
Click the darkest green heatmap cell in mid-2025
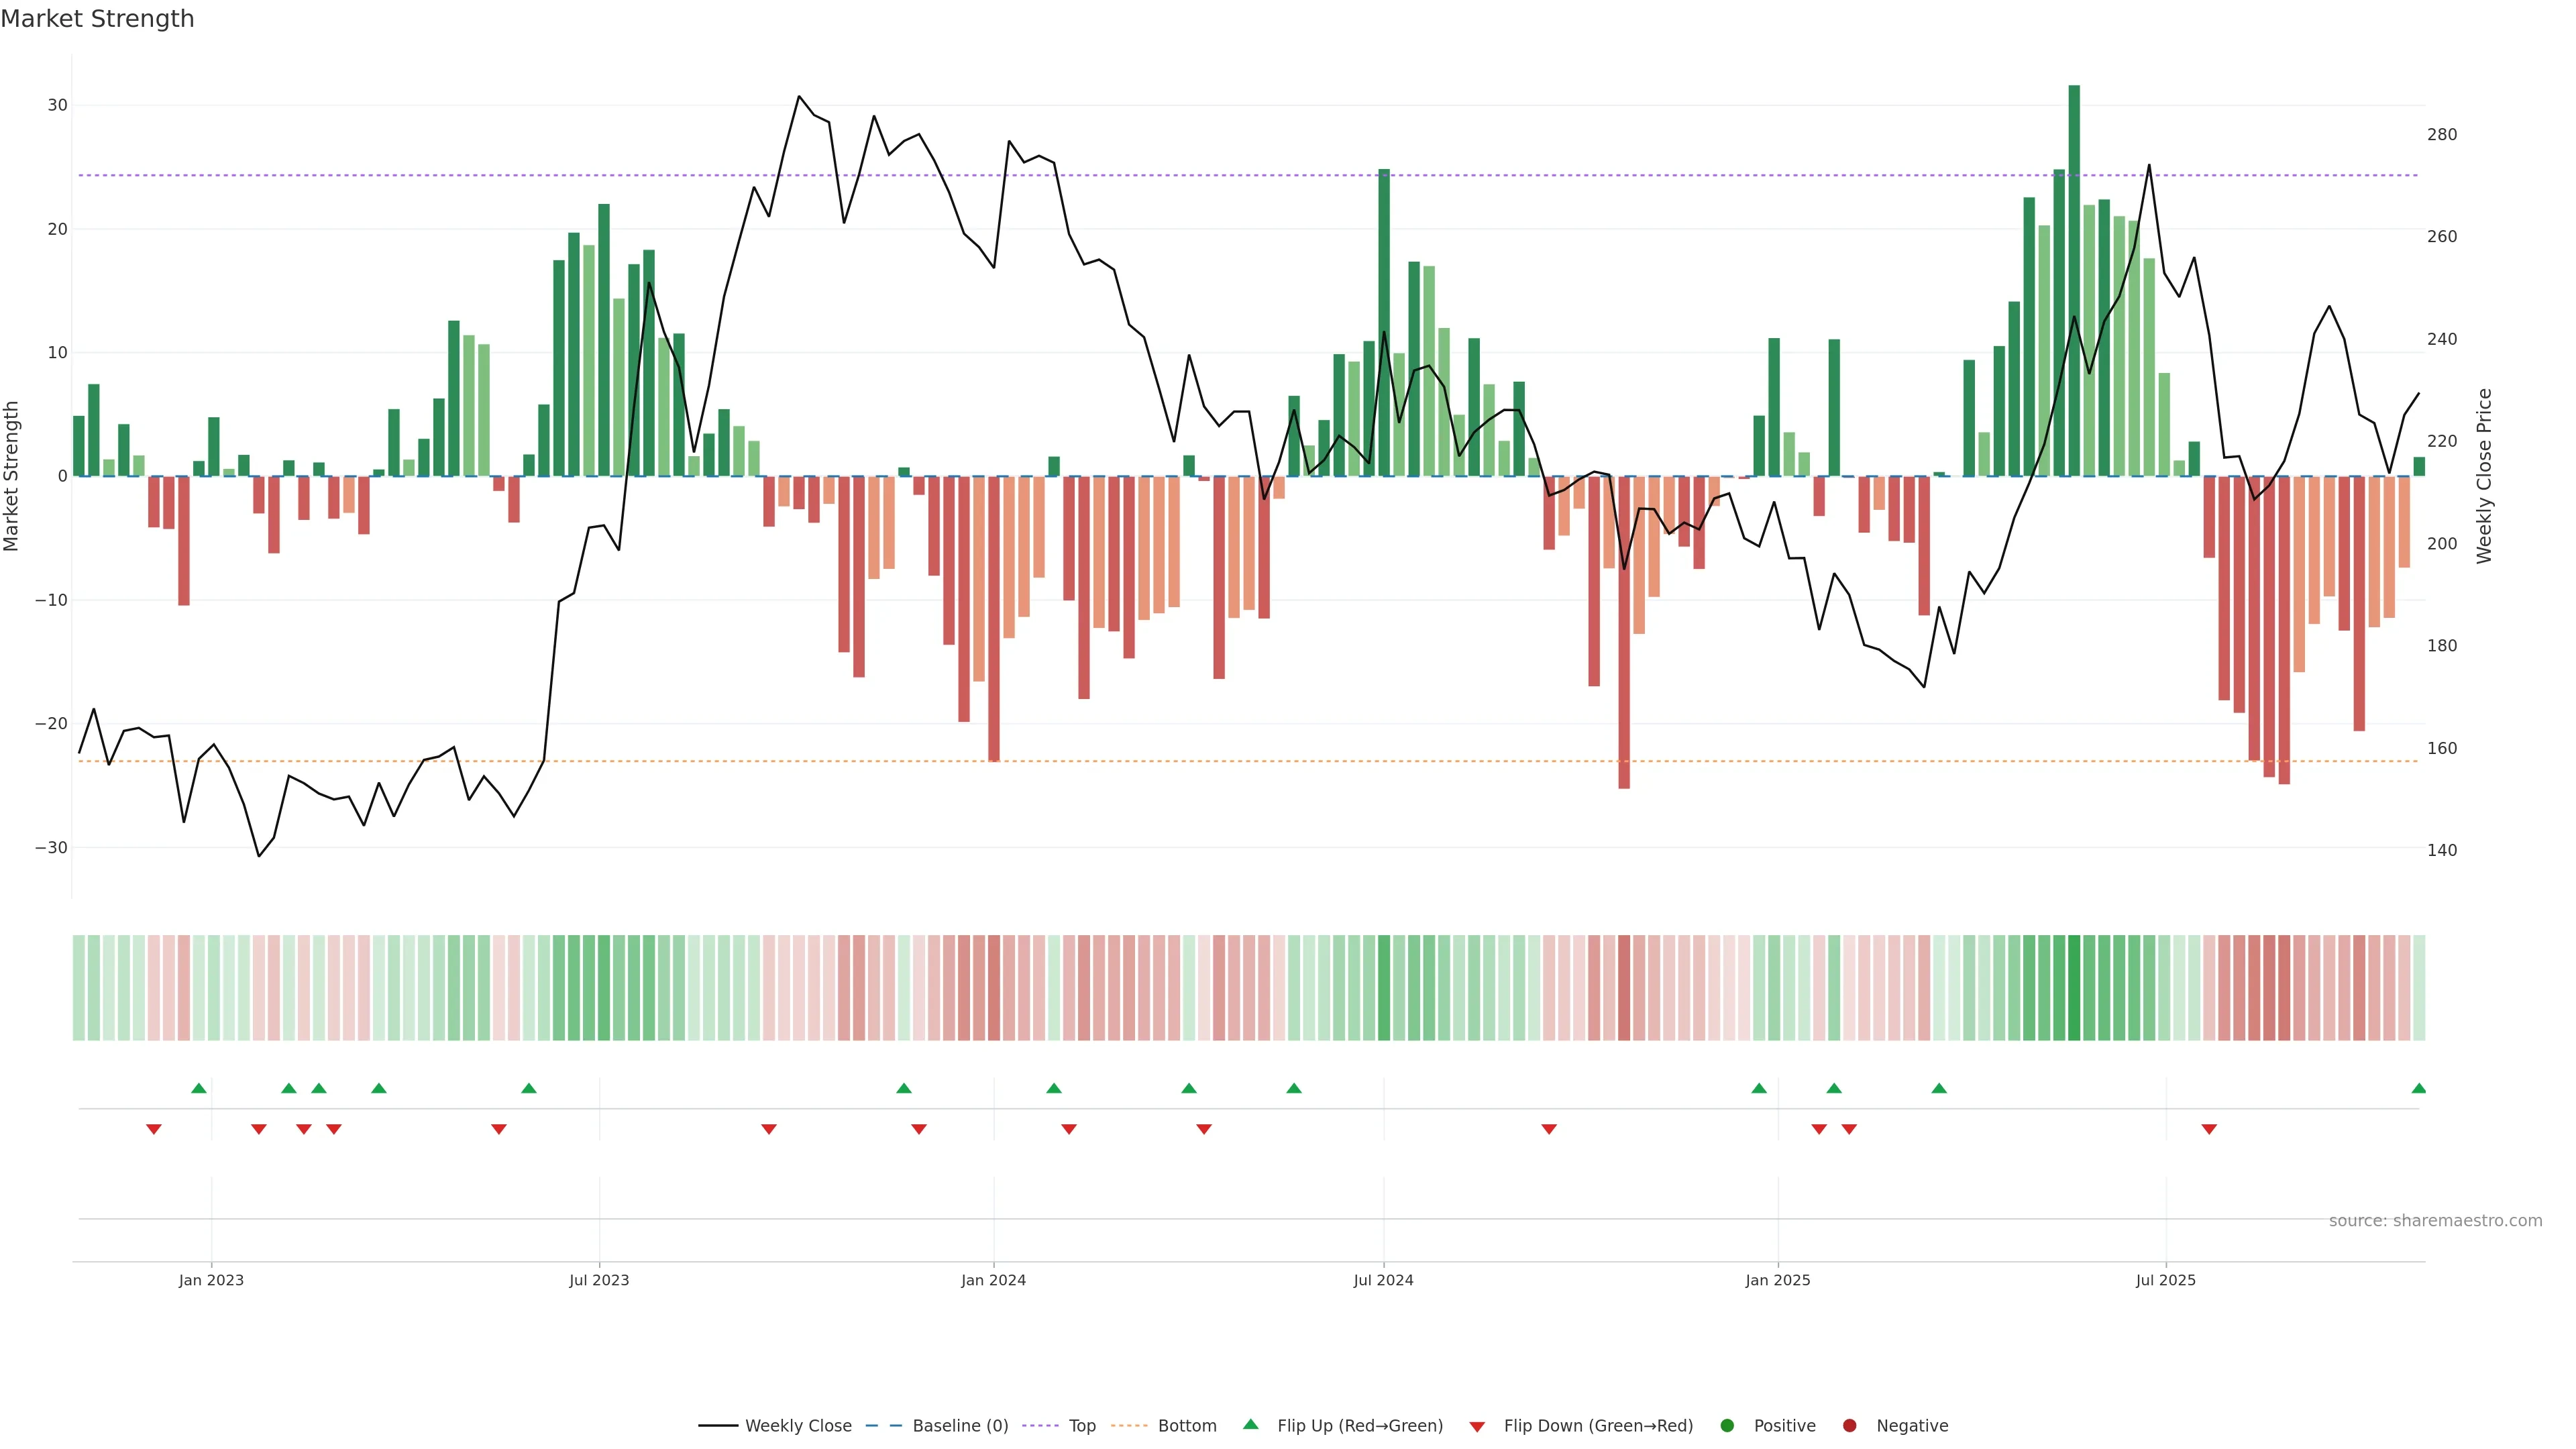coord(2074,987)
